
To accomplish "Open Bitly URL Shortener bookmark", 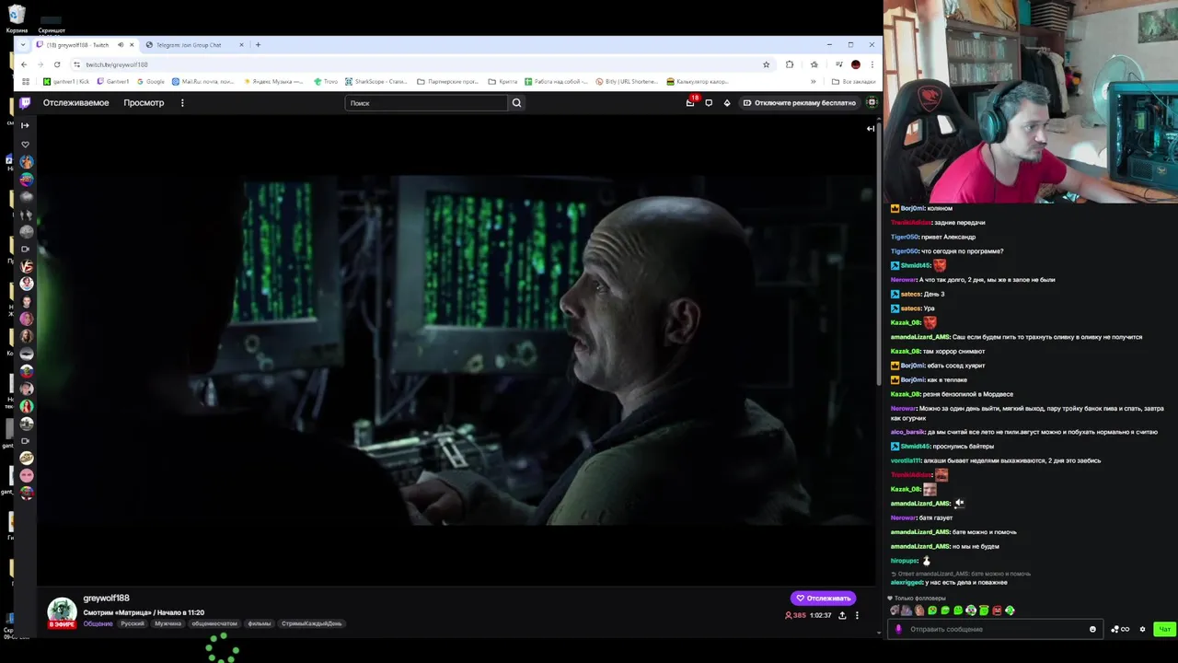I will [x=628, y=82].
